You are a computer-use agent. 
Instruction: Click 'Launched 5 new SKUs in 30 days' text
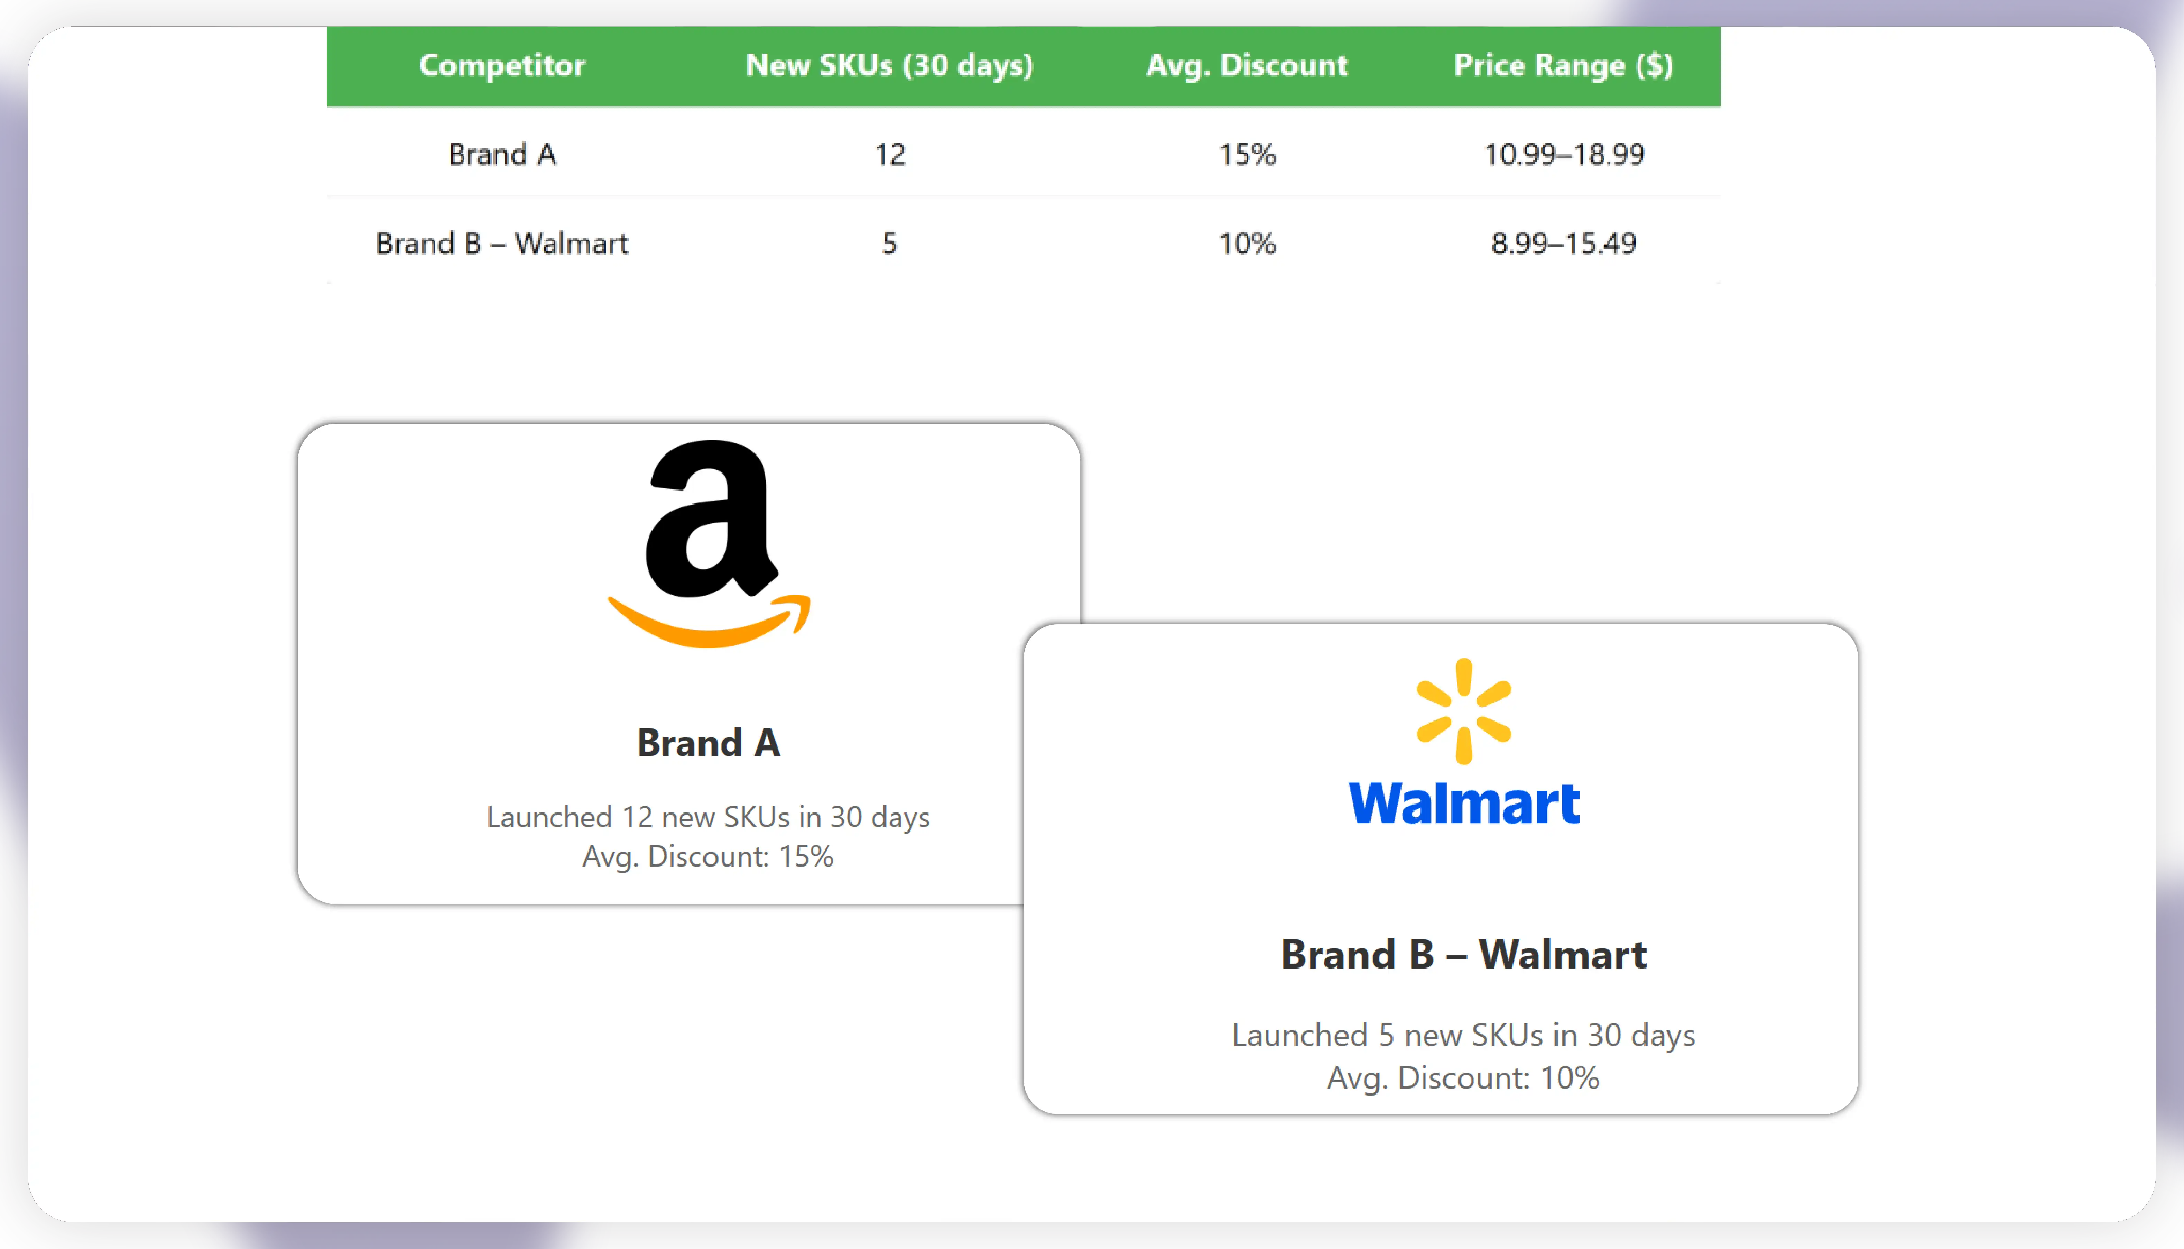[1463, 1035]
